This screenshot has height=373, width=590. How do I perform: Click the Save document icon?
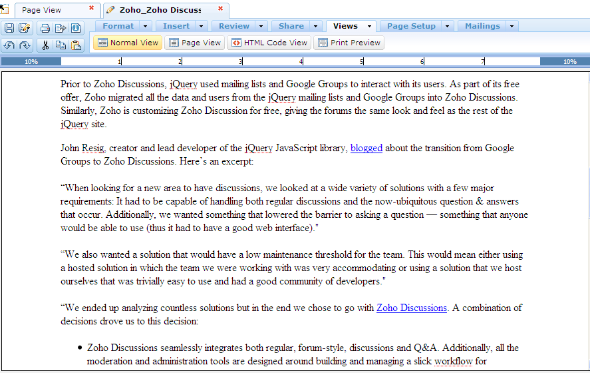click(x=9, y=28)
